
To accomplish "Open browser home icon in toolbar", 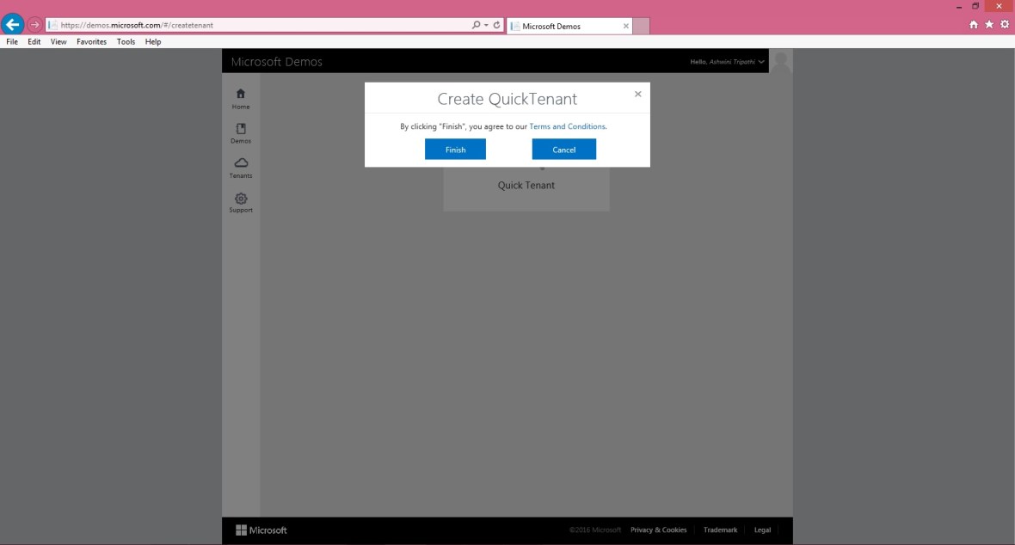I will [974, 25].
